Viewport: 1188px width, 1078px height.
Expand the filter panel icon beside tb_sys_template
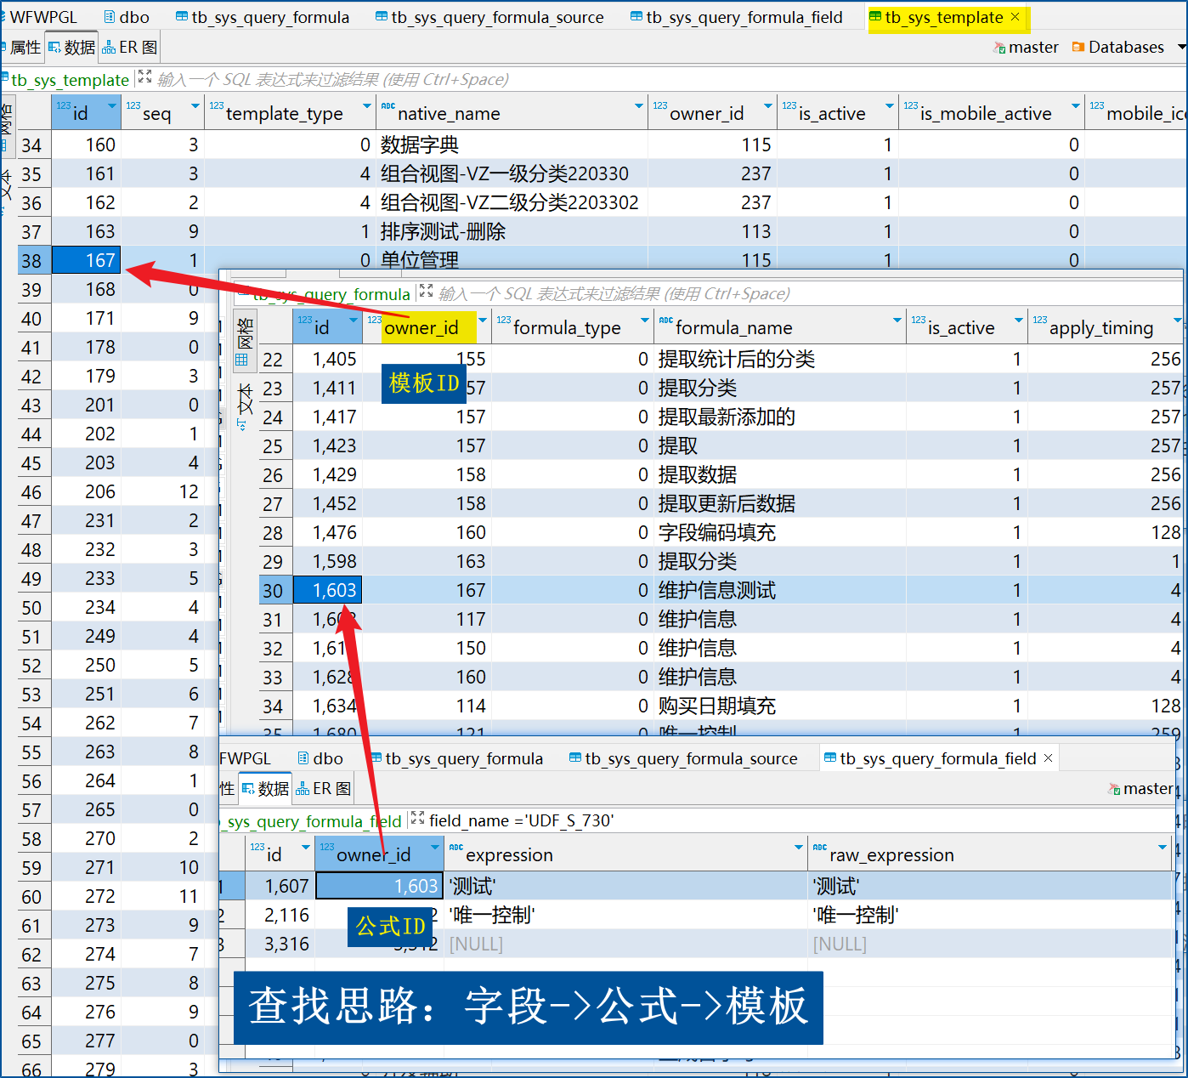click(144, 78)
